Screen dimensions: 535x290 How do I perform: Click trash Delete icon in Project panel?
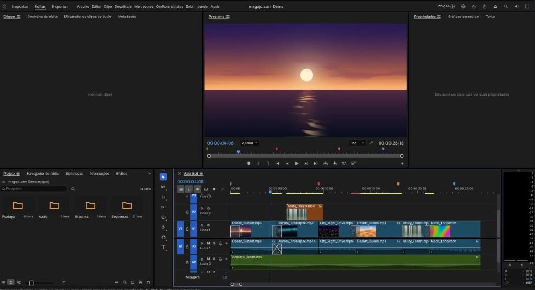pyautogui.click(x=148, y=283)
